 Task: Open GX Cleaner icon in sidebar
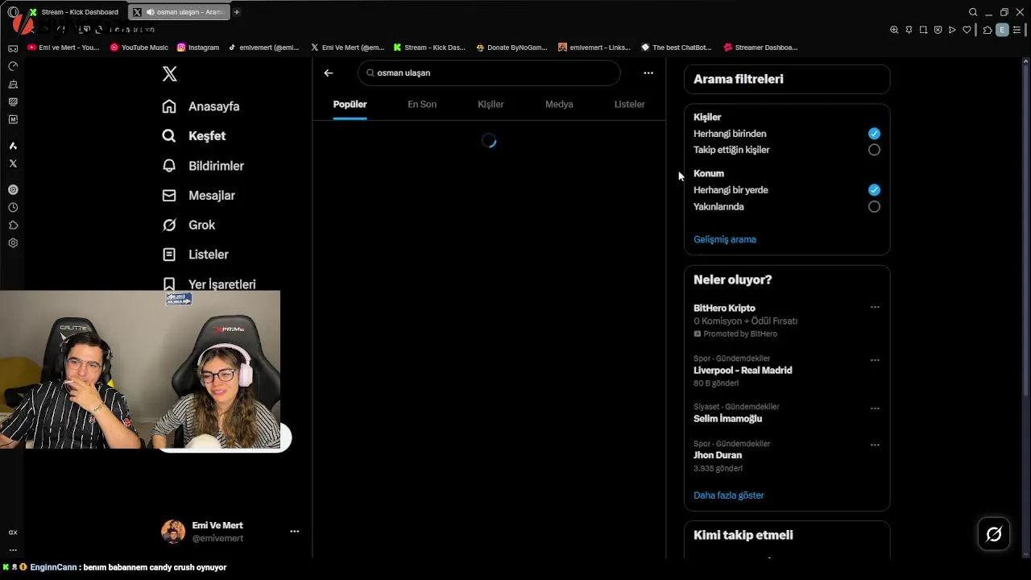[x=13, y=84]
